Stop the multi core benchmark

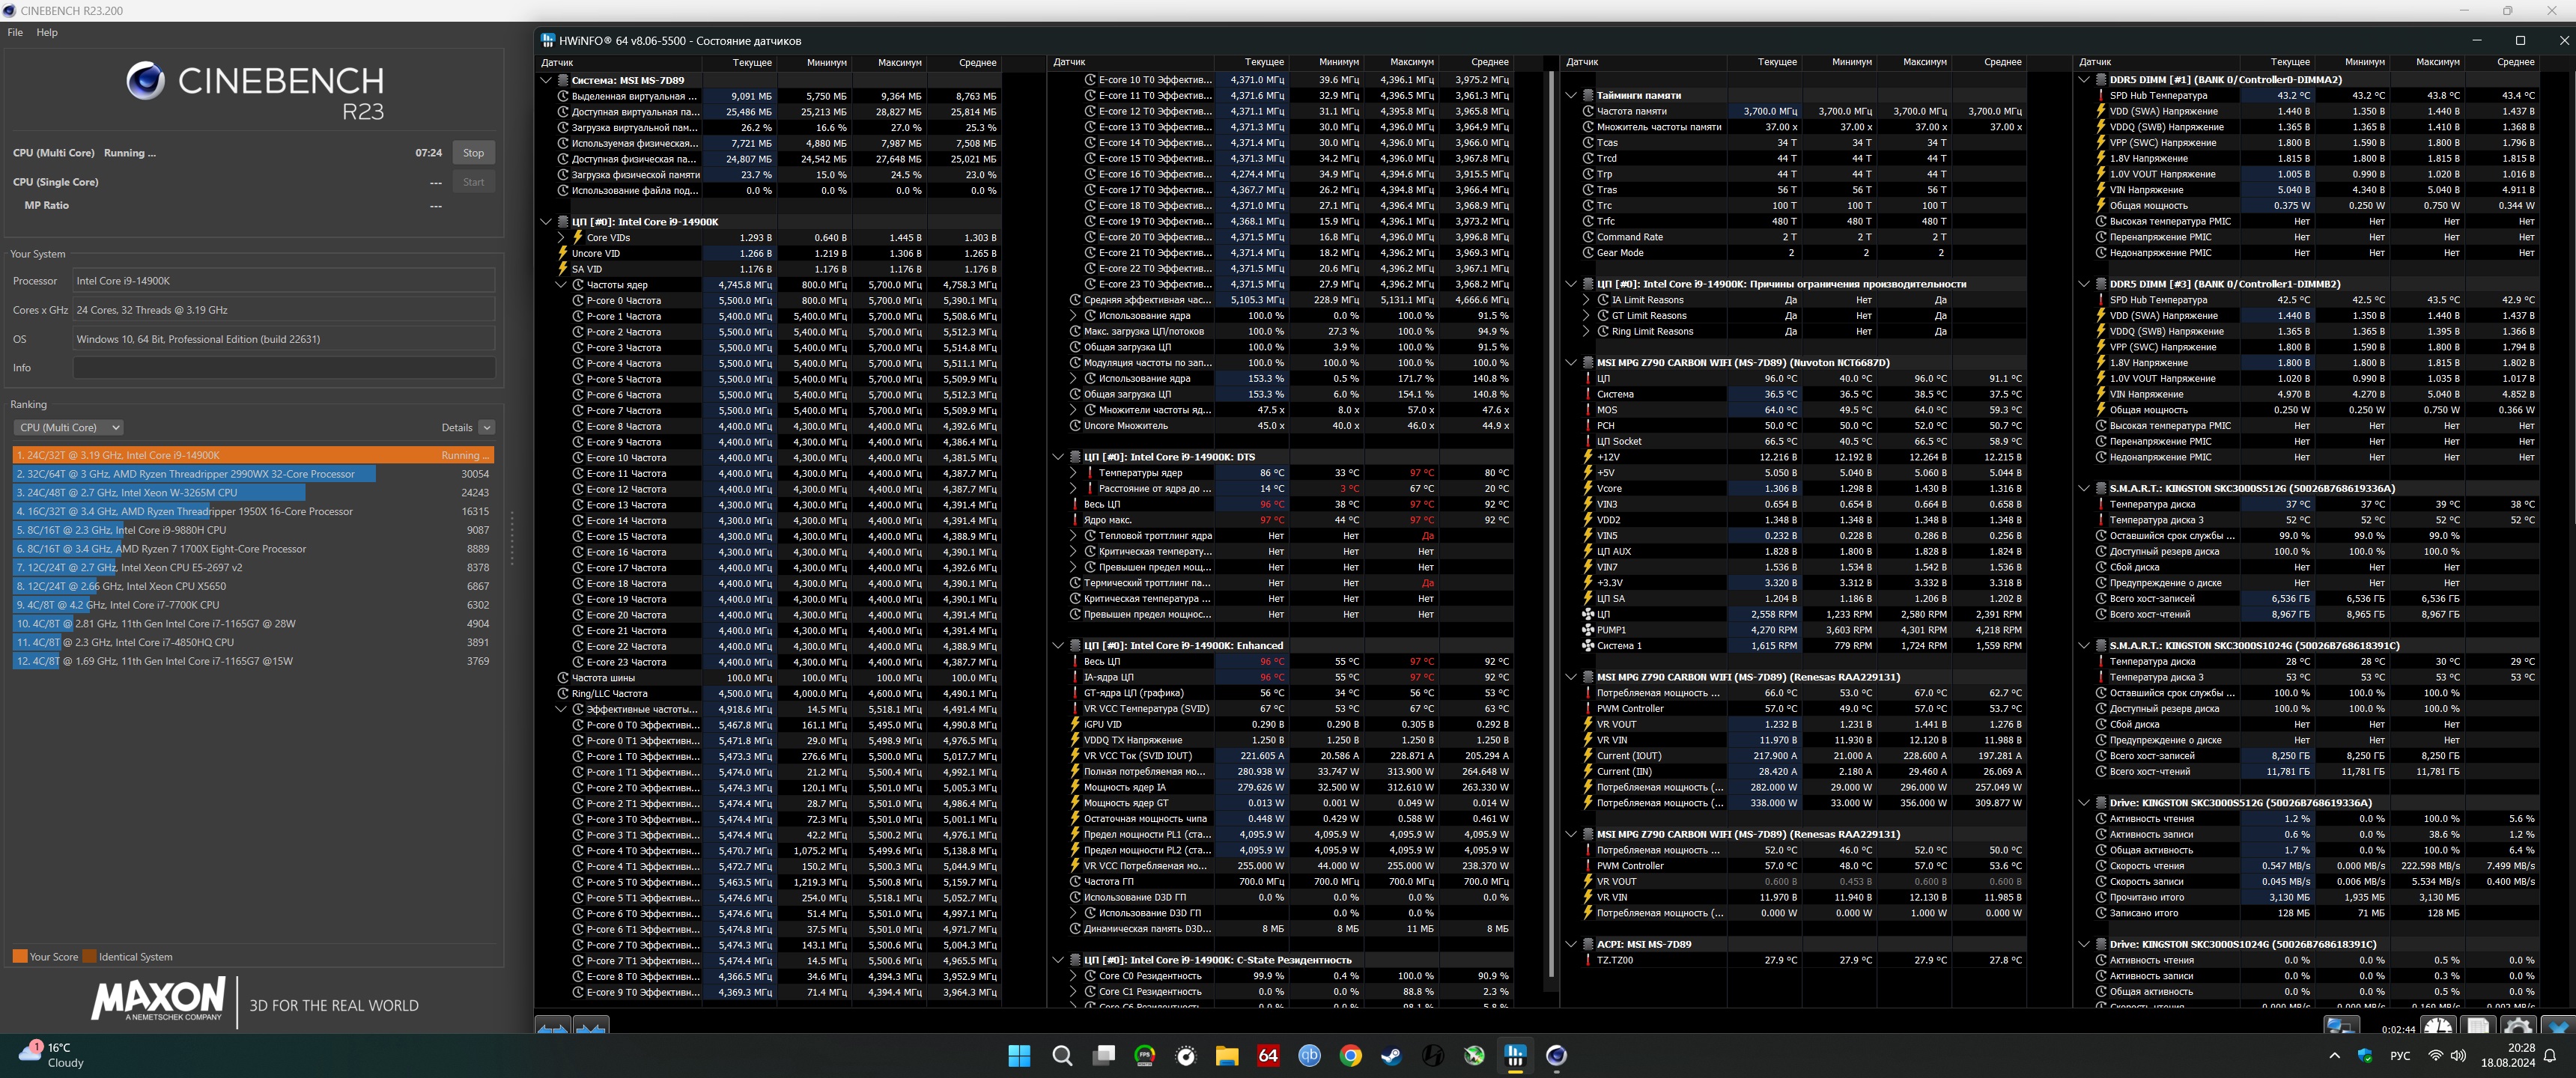[473, 153]
